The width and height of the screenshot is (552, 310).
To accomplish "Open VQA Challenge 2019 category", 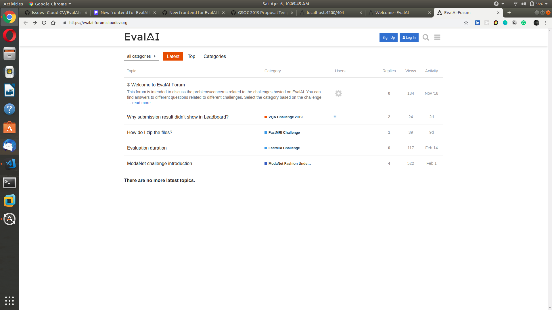I will click(283, 117).
